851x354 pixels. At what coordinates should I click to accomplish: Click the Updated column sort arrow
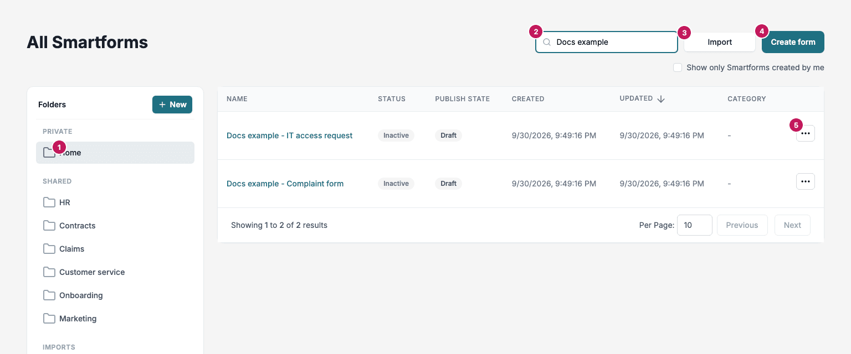[x=661, y=99]
